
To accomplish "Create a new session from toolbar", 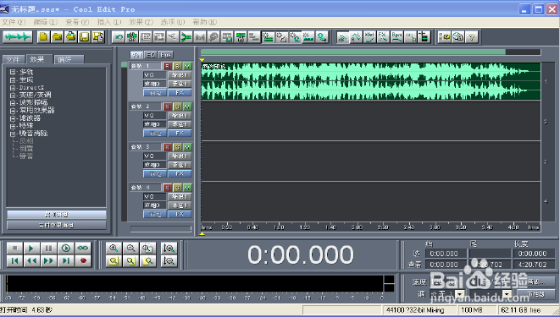I will [43, 37].
